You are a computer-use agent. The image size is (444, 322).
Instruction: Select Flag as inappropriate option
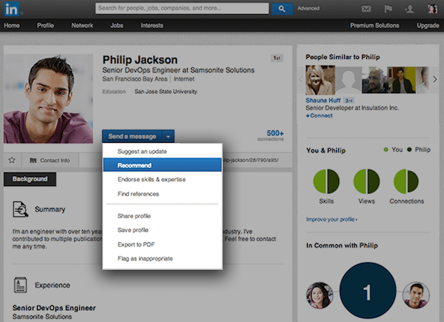pos(163,258)
